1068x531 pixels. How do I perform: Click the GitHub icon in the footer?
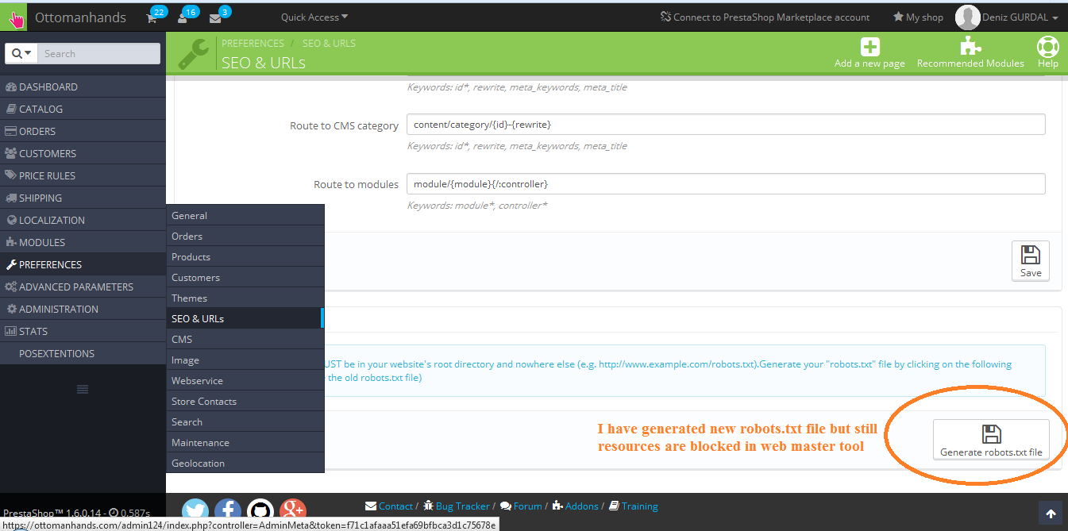[260, 512]
